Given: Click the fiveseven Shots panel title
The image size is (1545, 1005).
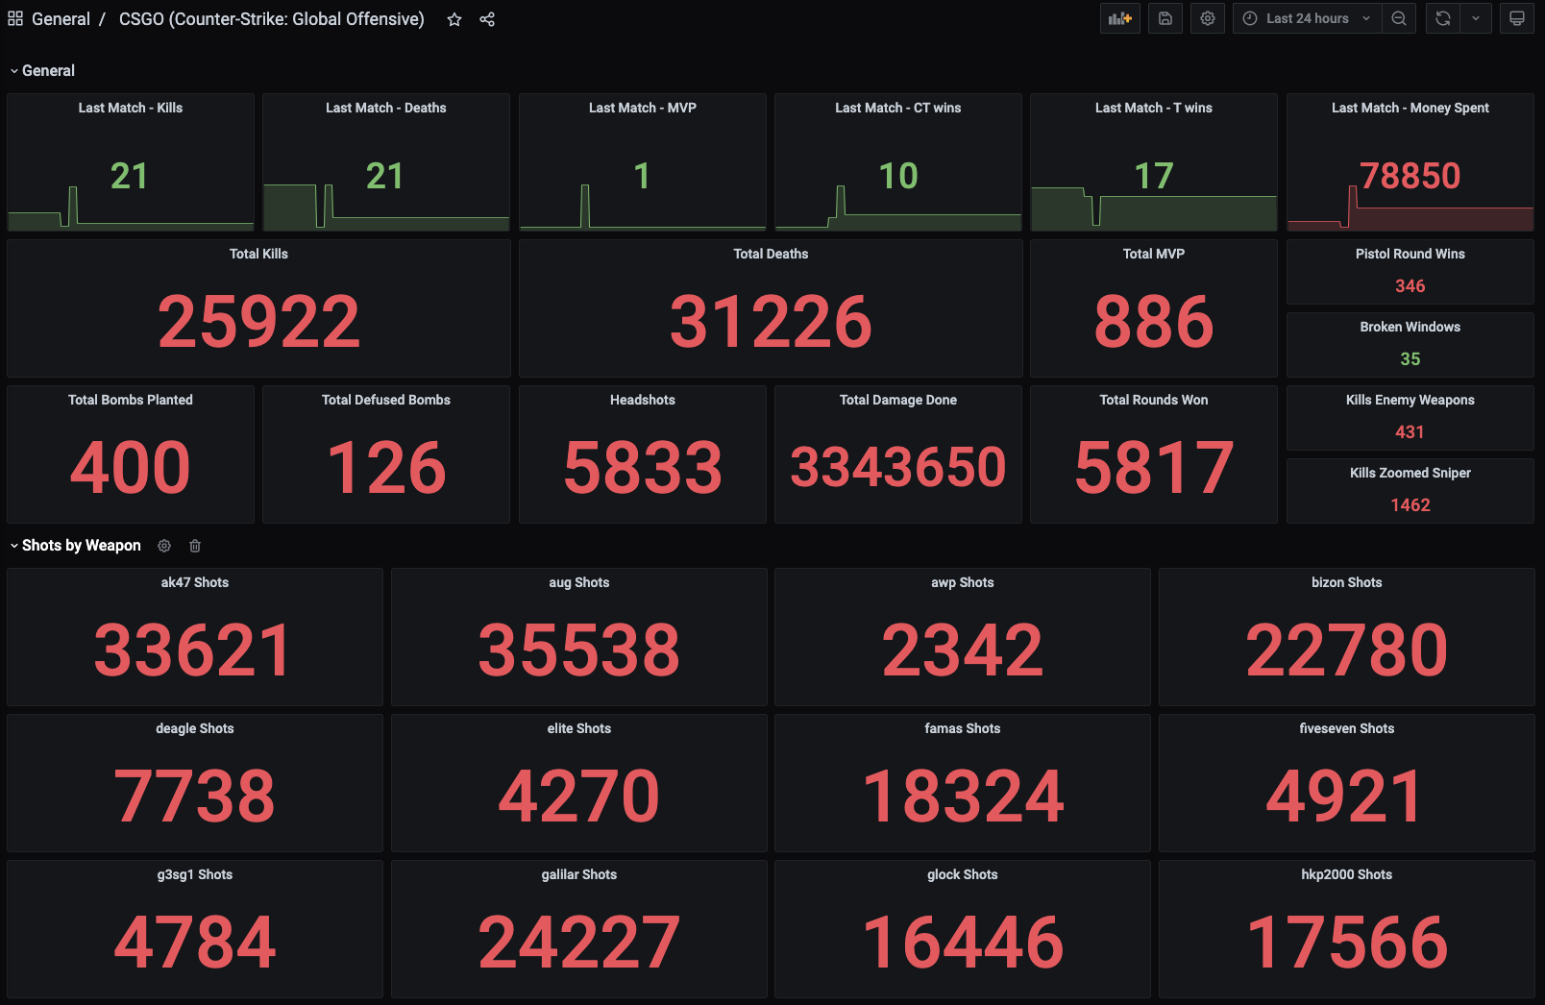Looking at the screenshot, I should point(1347,728).
